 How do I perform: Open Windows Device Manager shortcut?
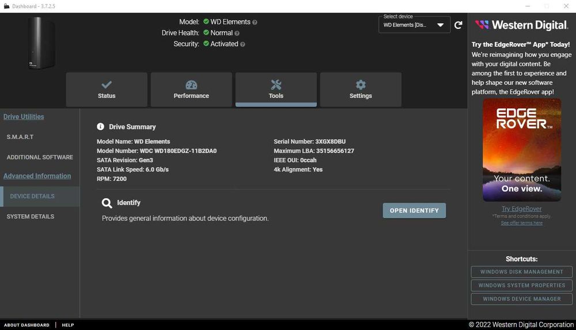click(522, 299)
